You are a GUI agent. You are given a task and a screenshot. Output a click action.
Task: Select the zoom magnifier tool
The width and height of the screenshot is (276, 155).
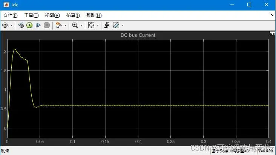coord(75,25)
